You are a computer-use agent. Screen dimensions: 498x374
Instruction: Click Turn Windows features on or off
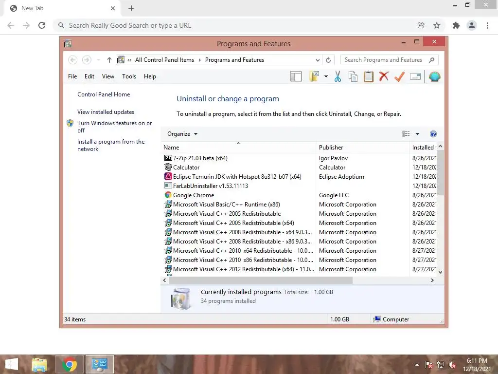click(x=114, y=127)
